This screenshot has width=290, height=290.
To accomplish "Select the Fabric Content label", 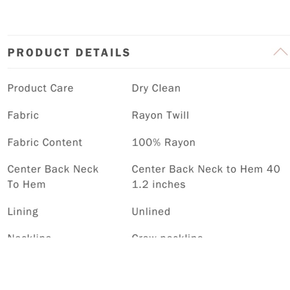I will pos(45,142).
